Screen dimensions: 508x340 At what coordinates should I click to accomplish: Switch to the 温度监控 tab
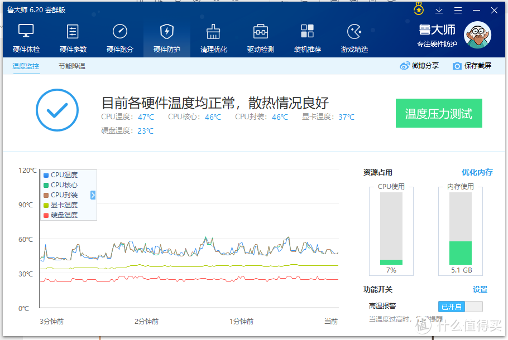26,66
